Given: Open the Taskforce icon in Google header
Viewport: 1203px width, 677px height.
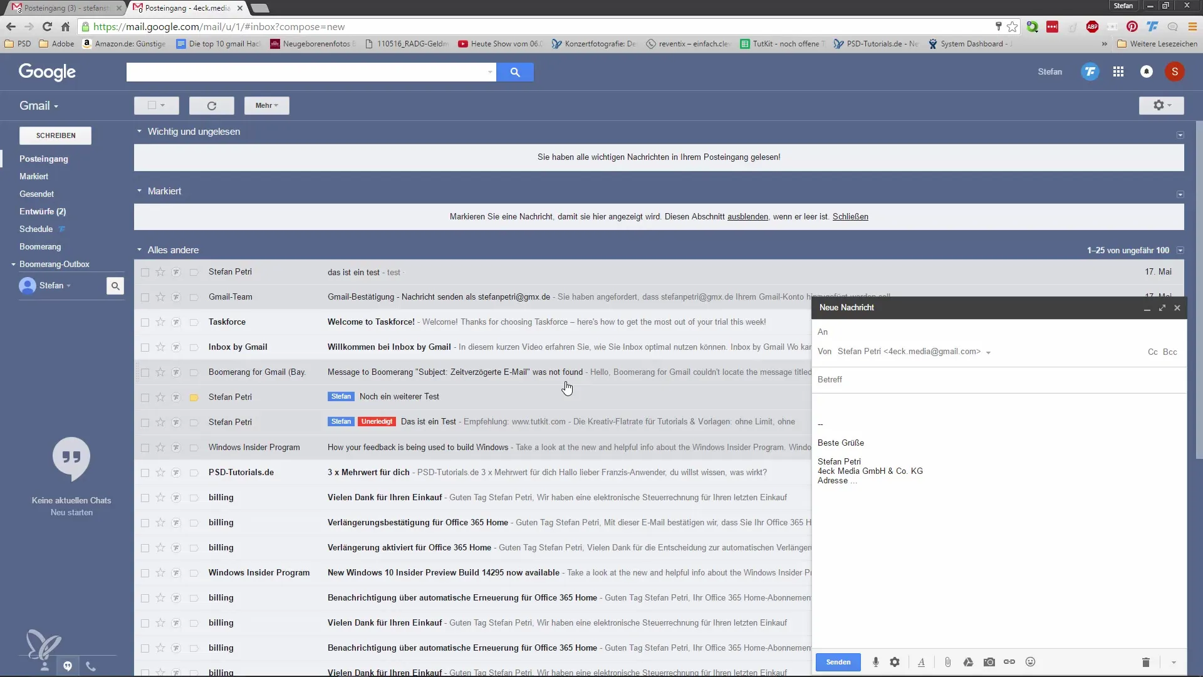Looking at the screenshot, I should [1090, 71].
